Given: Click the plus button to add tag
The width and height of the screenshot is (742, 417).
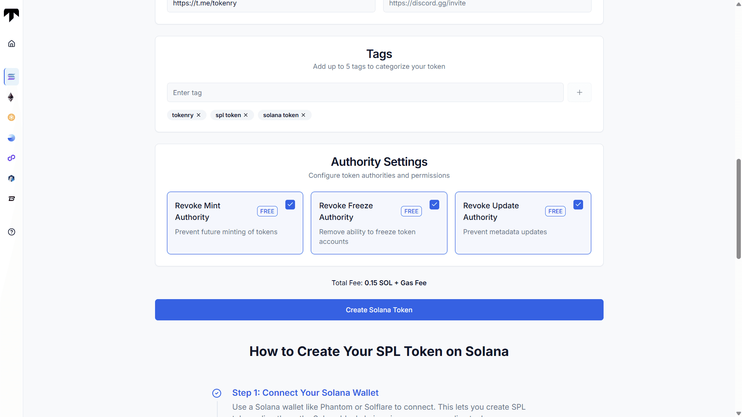Looking at the screenshot, I should 579,92.
